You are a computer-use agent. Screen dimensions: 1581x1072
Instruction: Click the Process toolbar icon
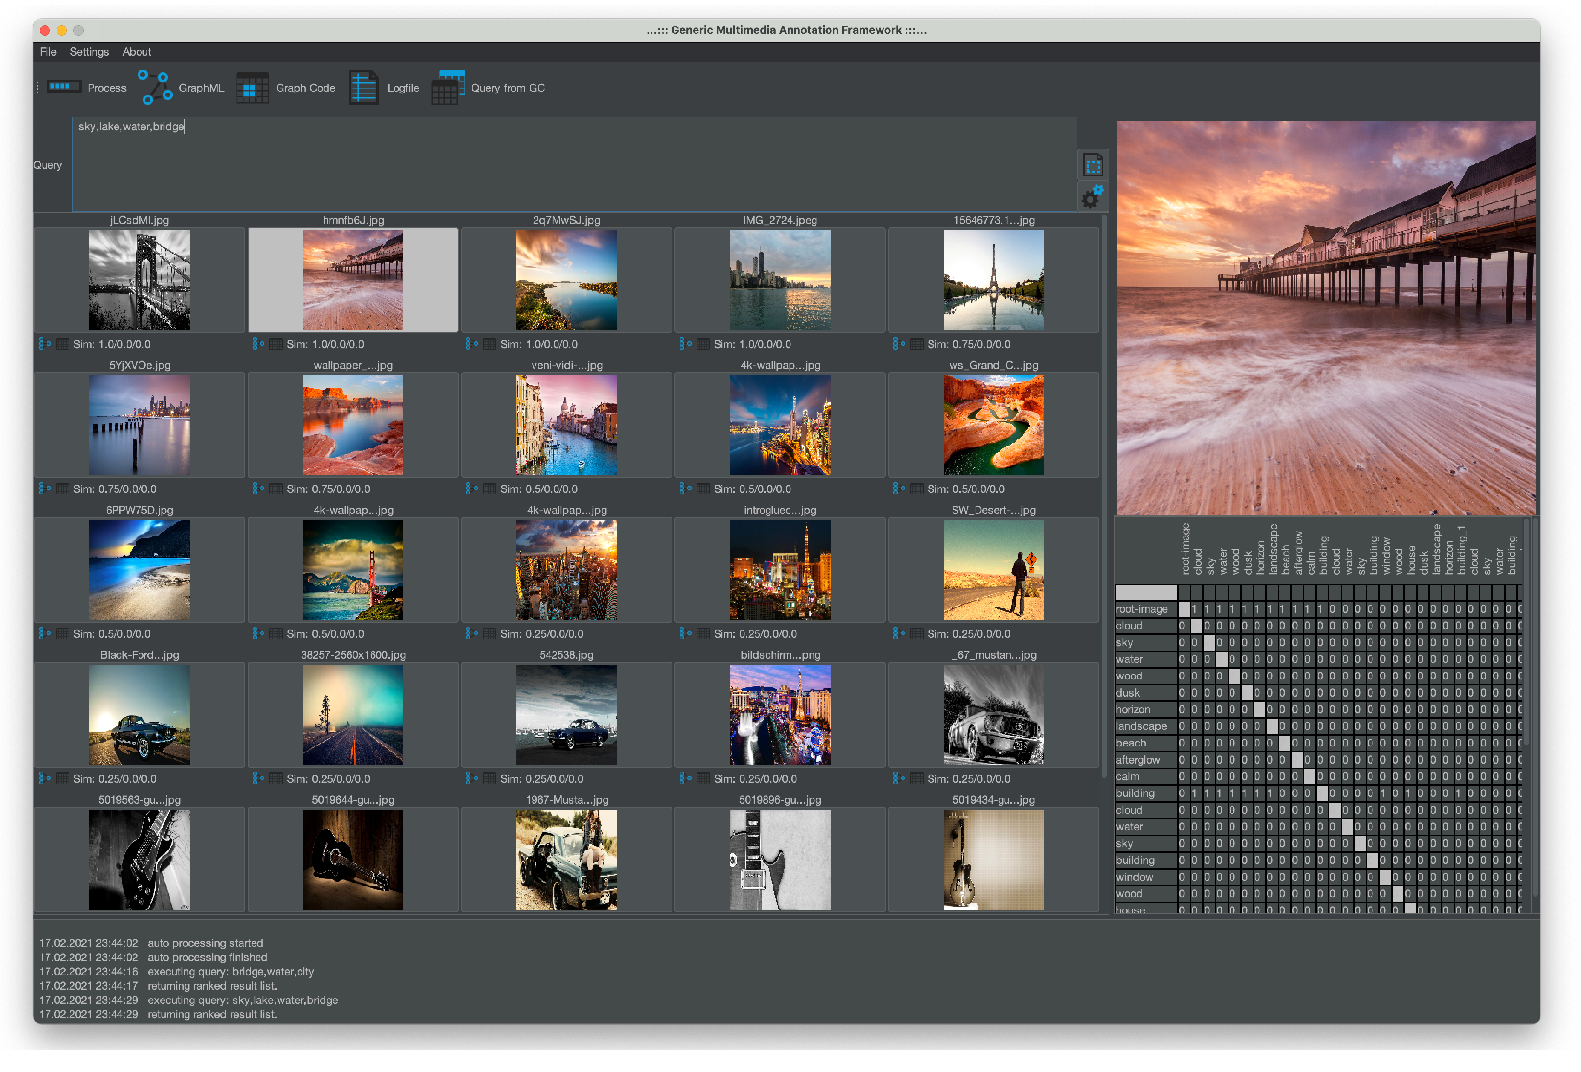[x=64, y=87]
